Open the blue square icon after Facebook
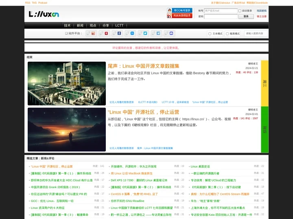This screenshot has height=219, width=293. [x=132, y=33]
